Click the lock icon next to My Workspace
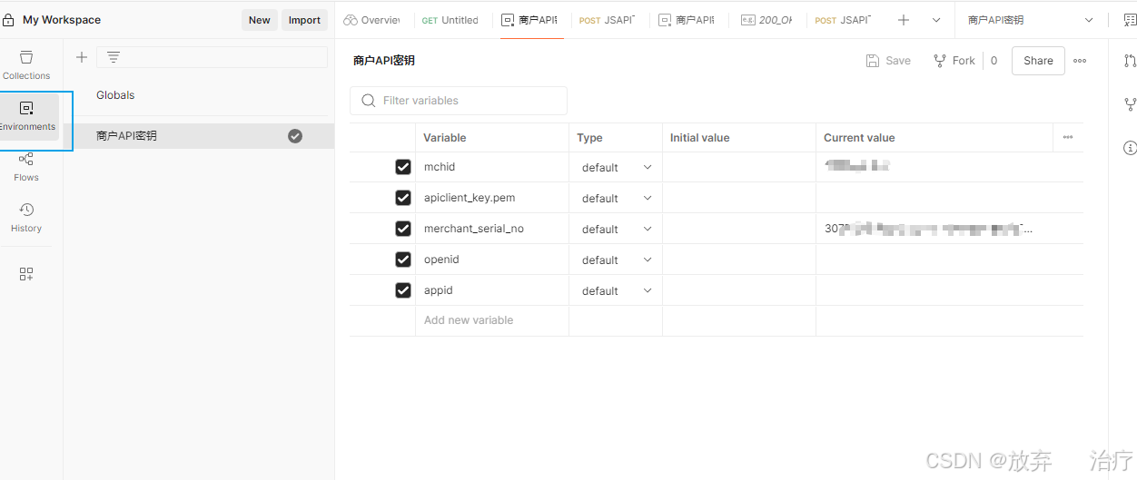1137x480 pixels. (8, 20)
